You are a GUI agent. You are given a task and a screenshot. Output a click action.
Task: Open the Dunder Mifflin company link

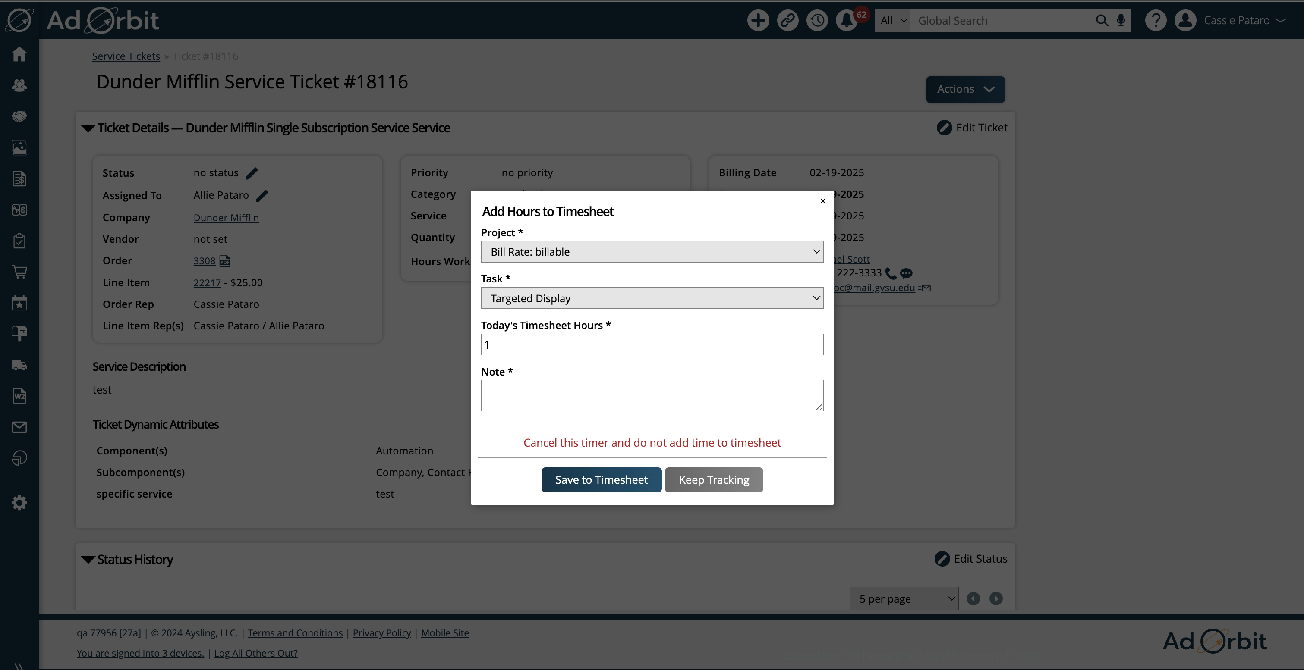pos(226,218)
